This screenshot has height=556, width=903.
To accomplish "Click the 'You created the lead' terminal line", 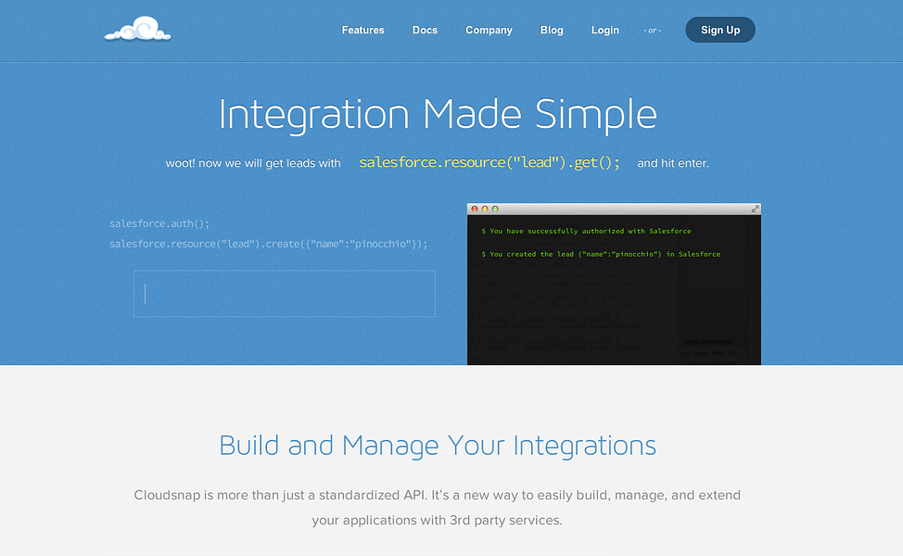I will click(x=601, y=254).
